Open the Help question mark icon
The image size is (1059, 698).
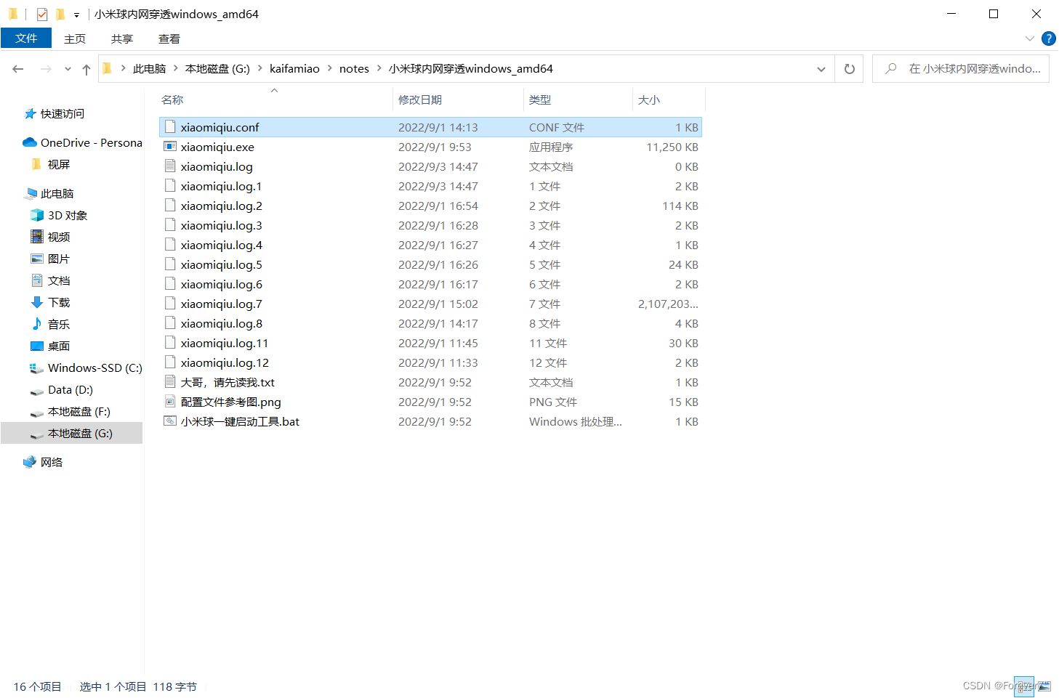click(1048, 38)
